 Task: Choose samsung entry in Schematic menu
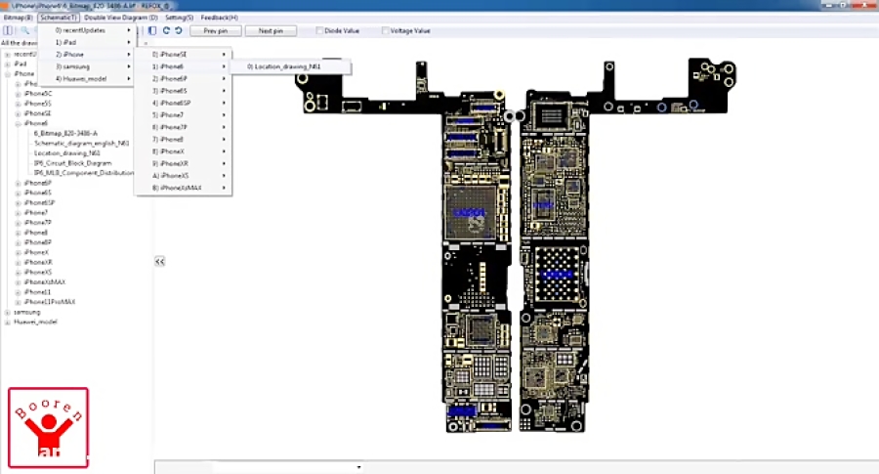pyautogui.click(x=86, y=66)
